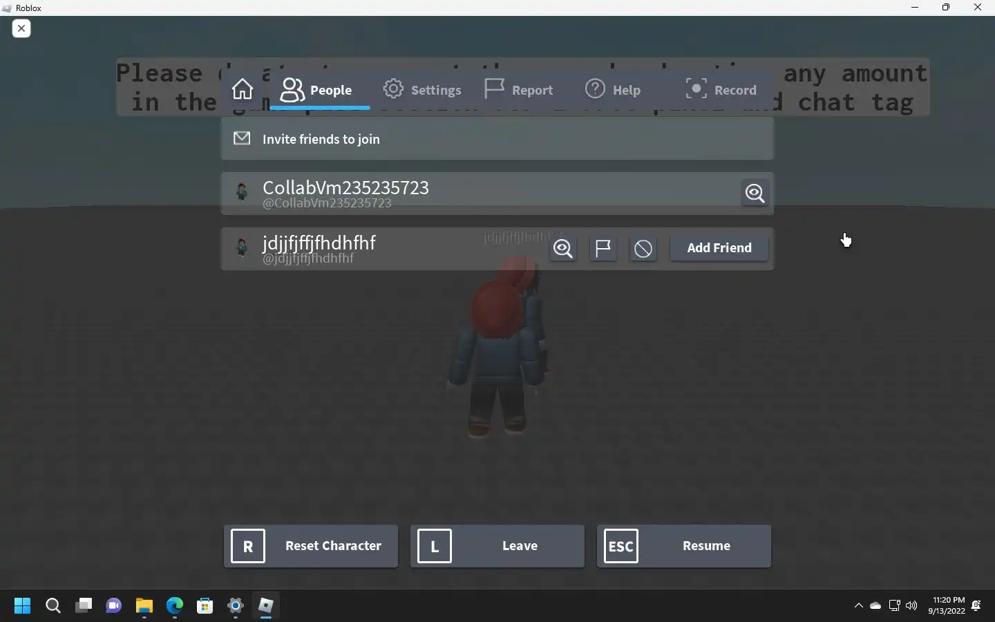Select Roblox icon on taskbar

266,606
